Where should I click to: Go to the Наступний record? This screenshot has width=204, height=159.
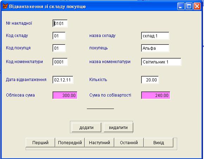click(x=100, y=142)
